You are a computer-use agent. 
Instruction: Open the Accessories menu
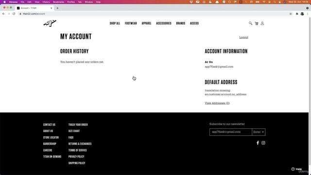(x=164, y=23)
